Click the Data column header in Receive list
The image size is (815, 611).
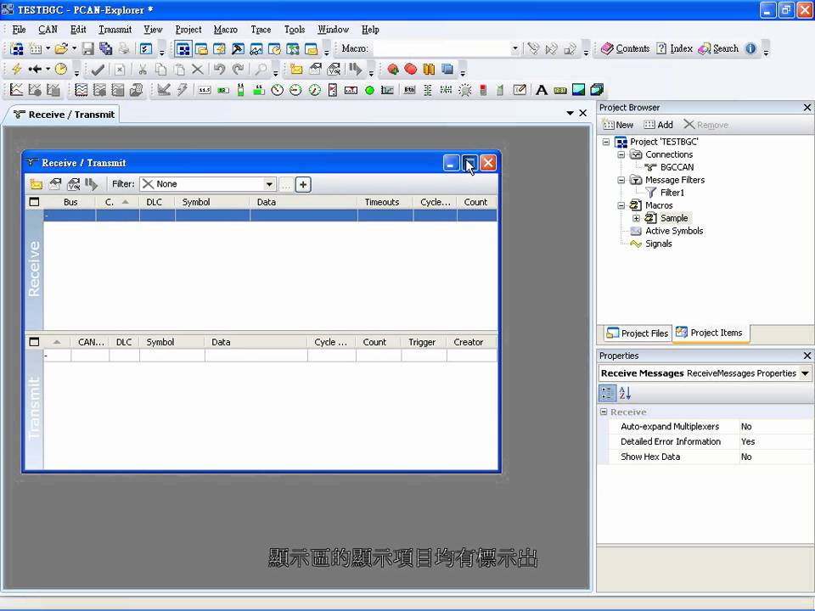(x=303, y=202)
